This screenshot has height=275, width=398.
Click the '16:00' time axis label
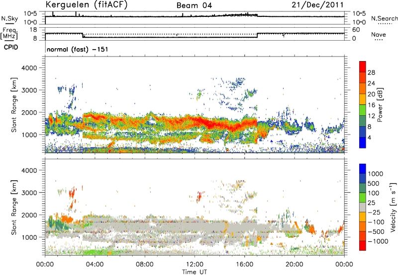tap(244, 265)
